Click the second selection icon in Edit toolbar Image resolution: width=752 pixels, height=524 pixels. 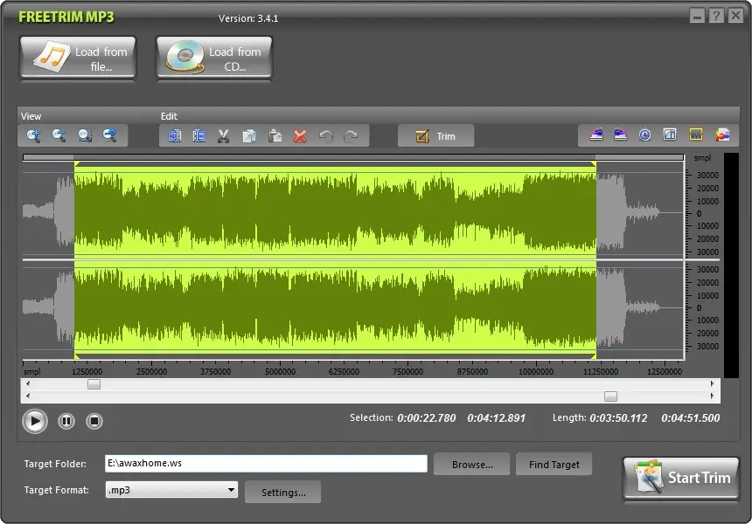tap(199, 136)
